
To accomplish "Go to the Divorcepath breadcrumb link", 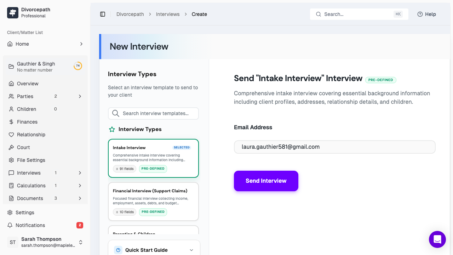I will [x=130, y=14].
